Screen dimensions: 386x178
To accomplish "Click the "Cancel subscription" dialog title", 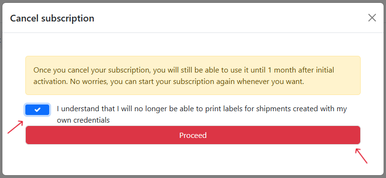I will point(52,18).
